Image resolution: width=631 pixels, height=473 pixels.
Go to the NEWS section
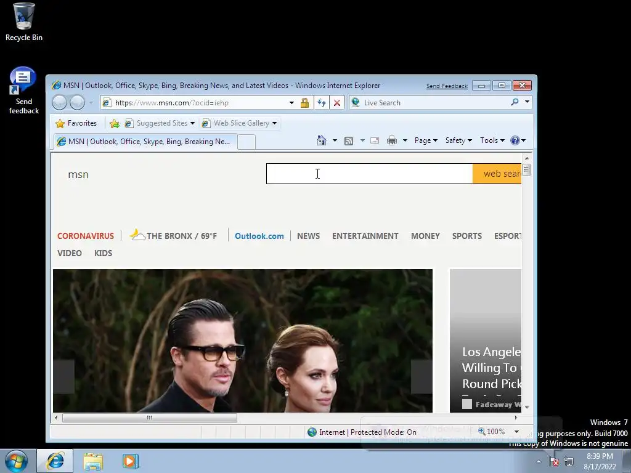click(x=308, y=236)
